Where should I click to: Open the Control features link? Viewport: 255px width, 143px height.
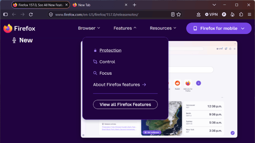pos(107,62)
